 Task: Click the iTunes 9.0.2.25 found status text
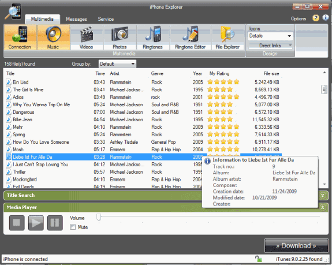click(299, 259)
